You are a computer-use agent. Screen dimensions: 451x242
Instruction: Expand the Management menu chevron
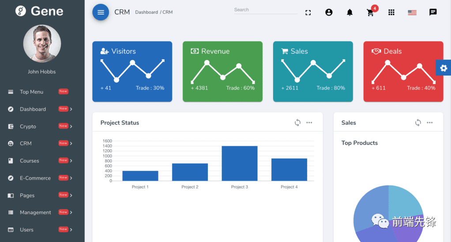71,212
